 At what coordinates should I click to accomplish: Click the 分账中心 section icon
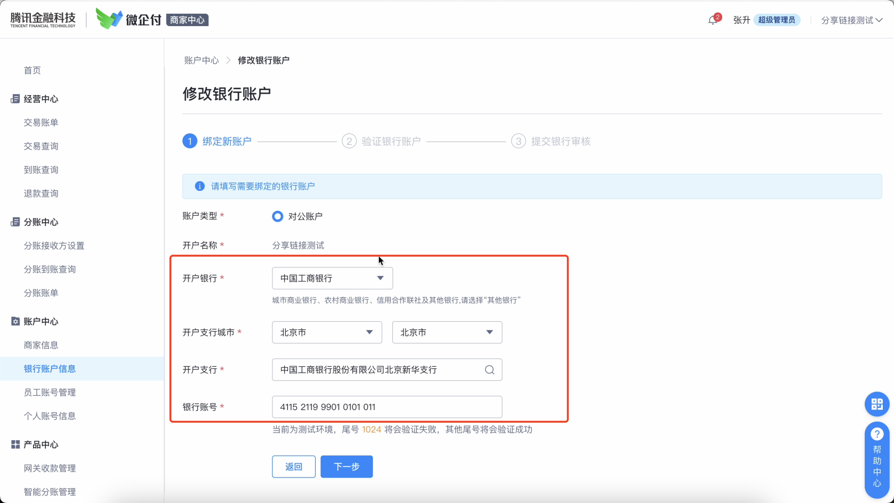click(x=15, y=222)
